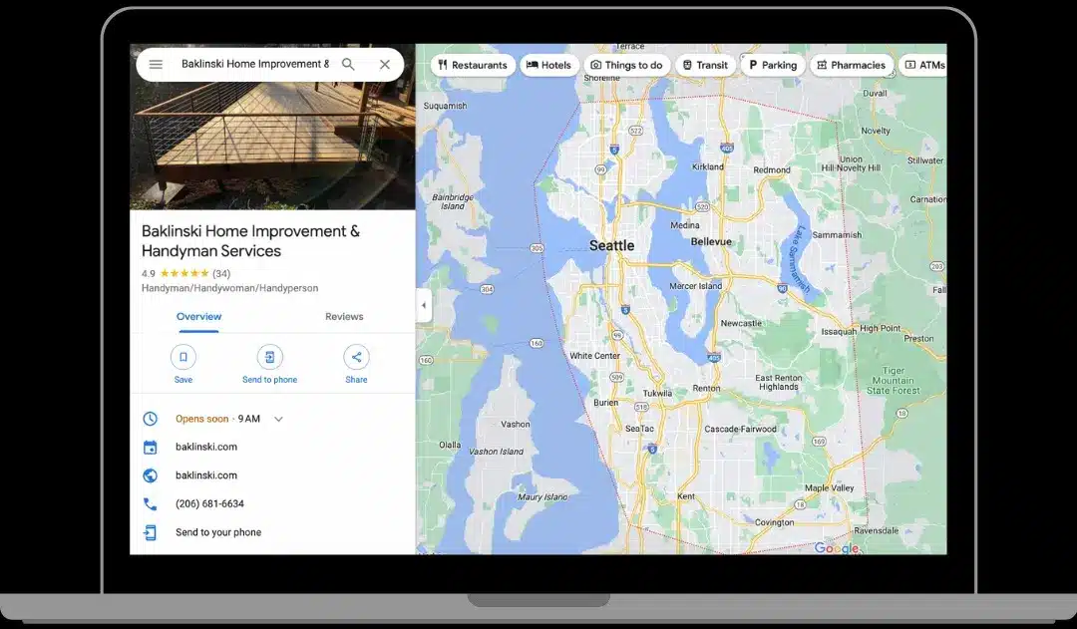Image resolution: width=1077 pixels, height=629 pixels.
Task: Select the Transit filter chip
Action: [705, 65]
